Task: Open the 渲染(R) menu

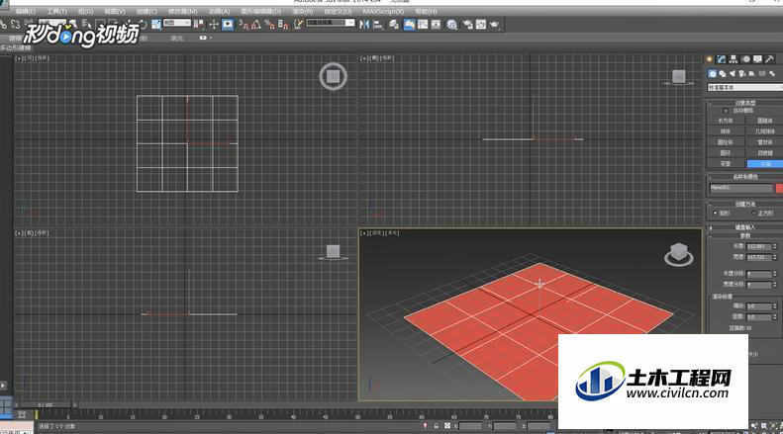Action: point(302,11)
